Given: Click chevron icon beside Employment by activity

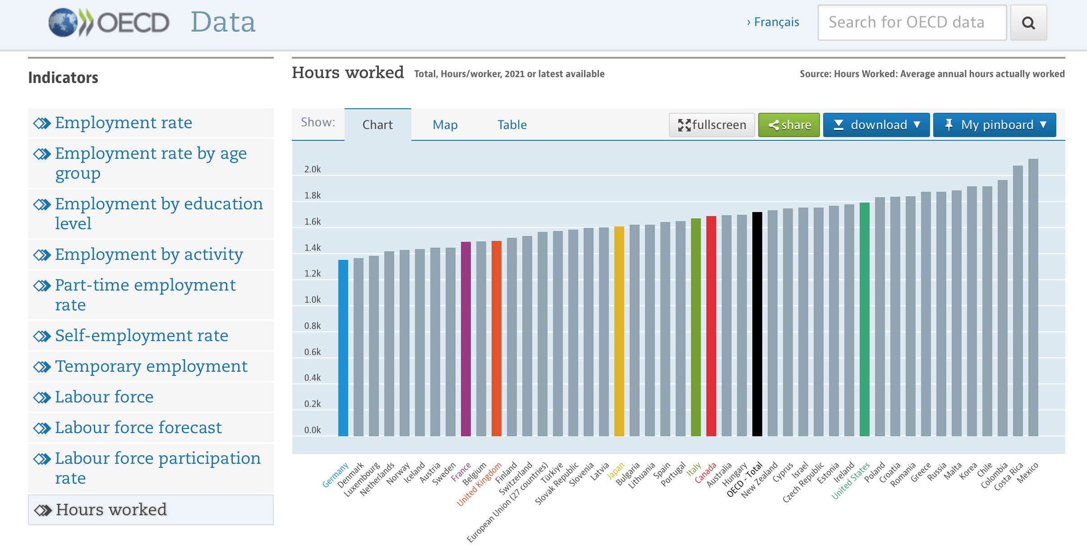Looking at the screenshot, I should point(42,255).
